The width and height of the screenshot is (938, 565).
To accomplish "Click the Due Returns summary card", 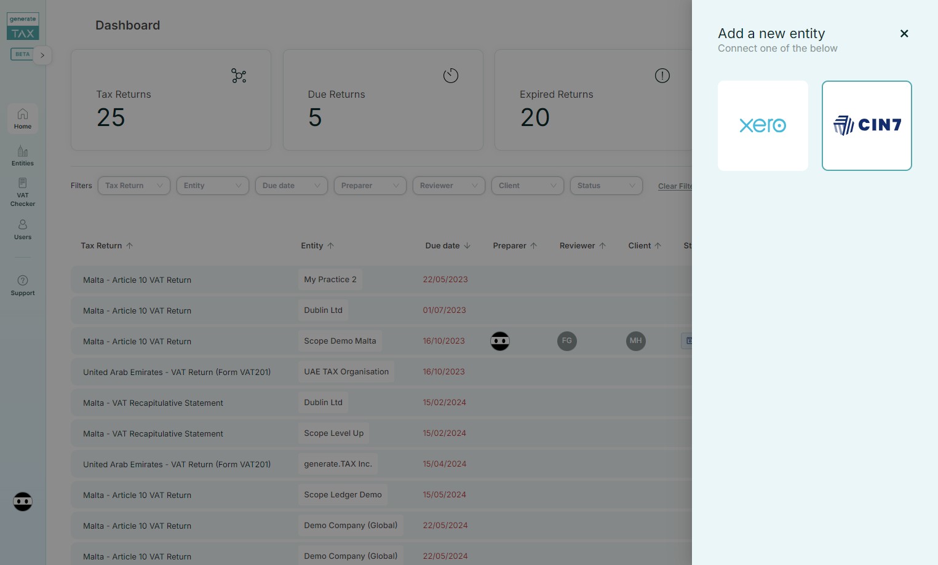I will click(383, 100).
